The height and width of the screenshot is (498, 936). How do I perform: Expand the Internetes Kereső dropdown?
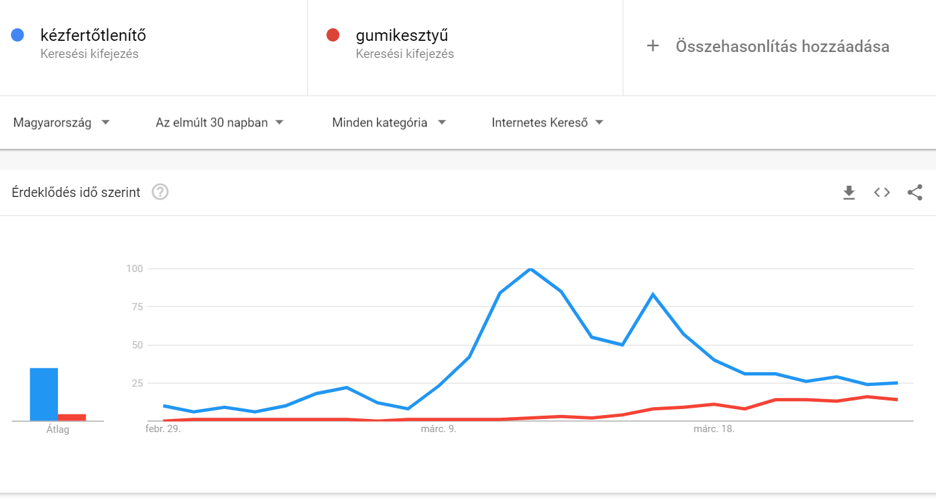[548, 123]
